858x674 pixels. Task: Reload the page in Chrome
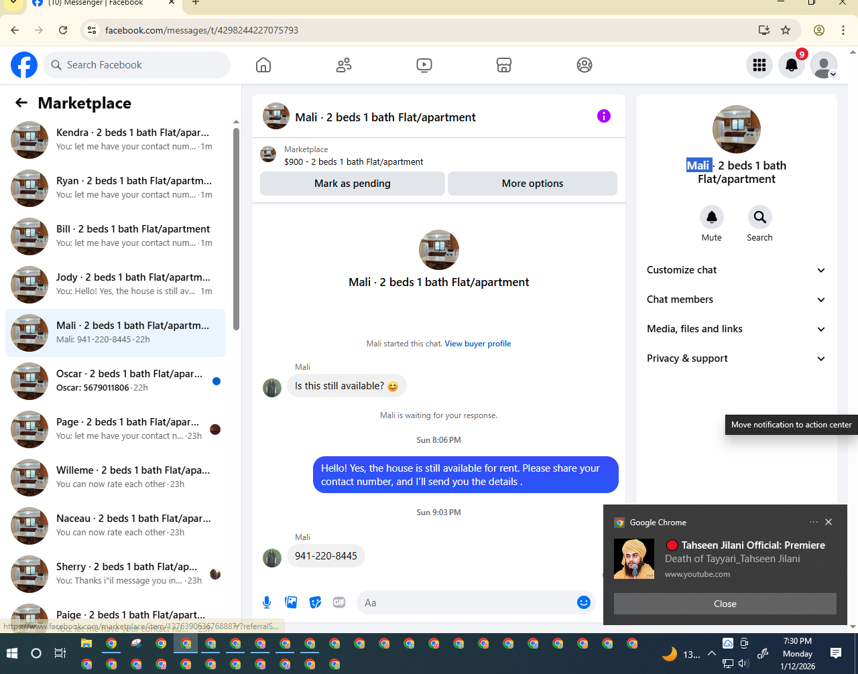click(x=63, y=30)
